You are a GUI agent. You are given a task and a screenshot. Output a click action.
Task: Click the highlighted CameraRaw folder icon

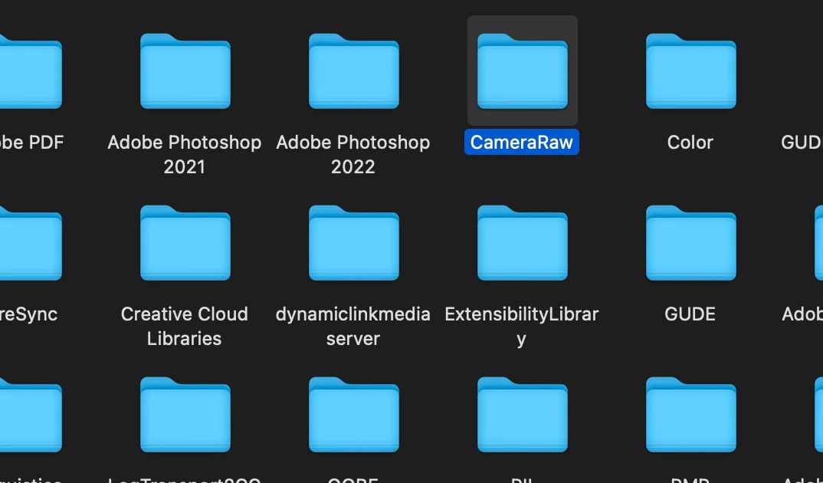523,71
